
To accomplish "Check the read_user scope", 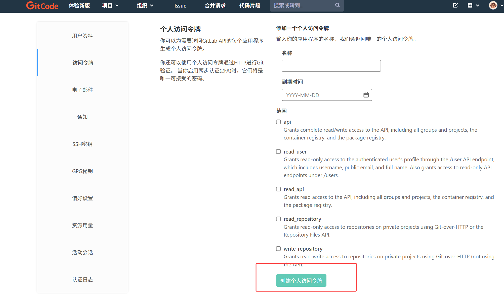I will pos(278,152).
